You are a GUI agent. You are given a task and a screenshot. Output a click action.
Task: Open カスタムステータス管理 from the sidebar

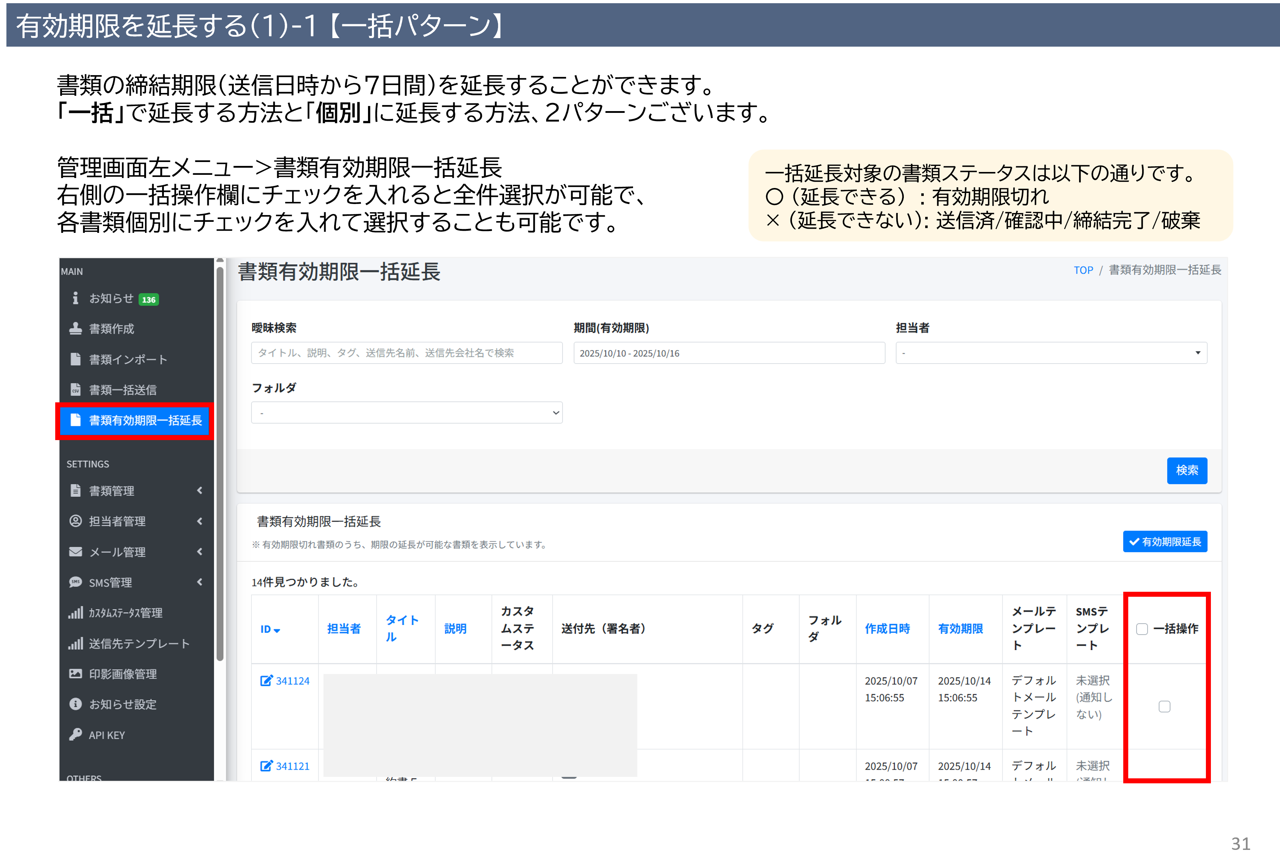coord(125,613)
